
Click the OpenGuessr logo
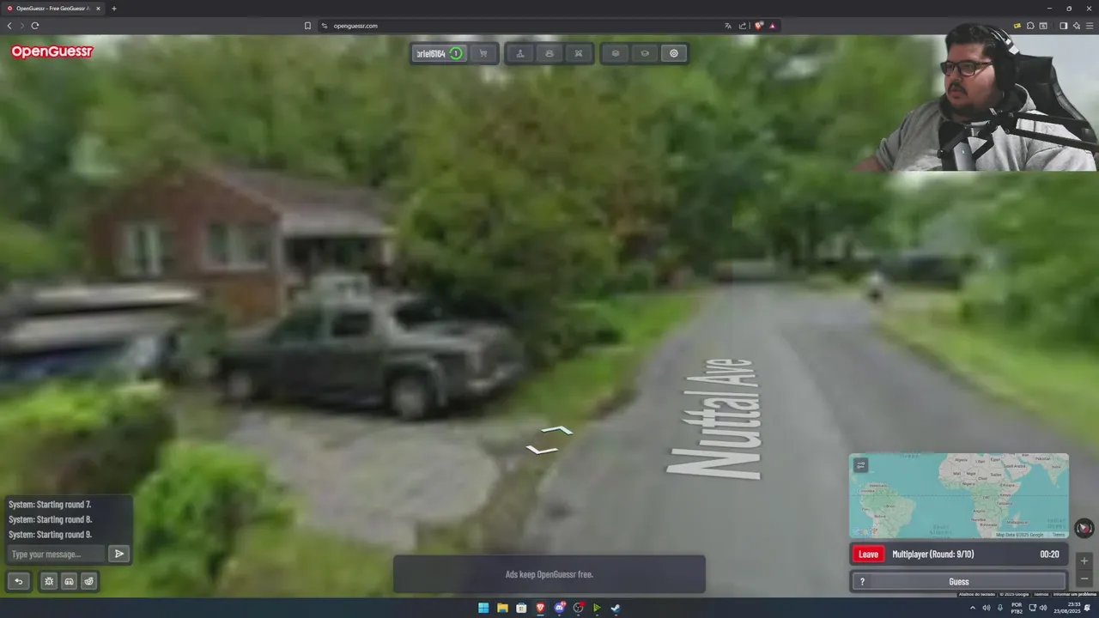(52, 51)
